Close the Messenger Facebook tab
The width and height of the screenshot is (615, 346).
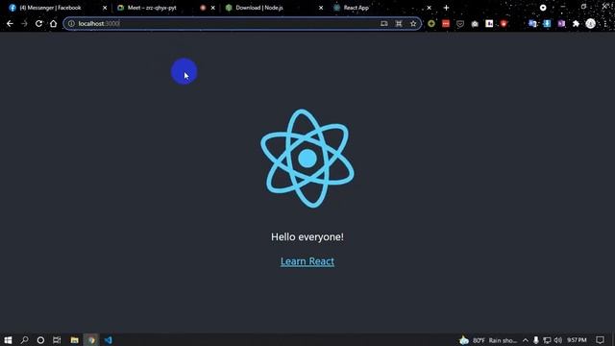105,8
